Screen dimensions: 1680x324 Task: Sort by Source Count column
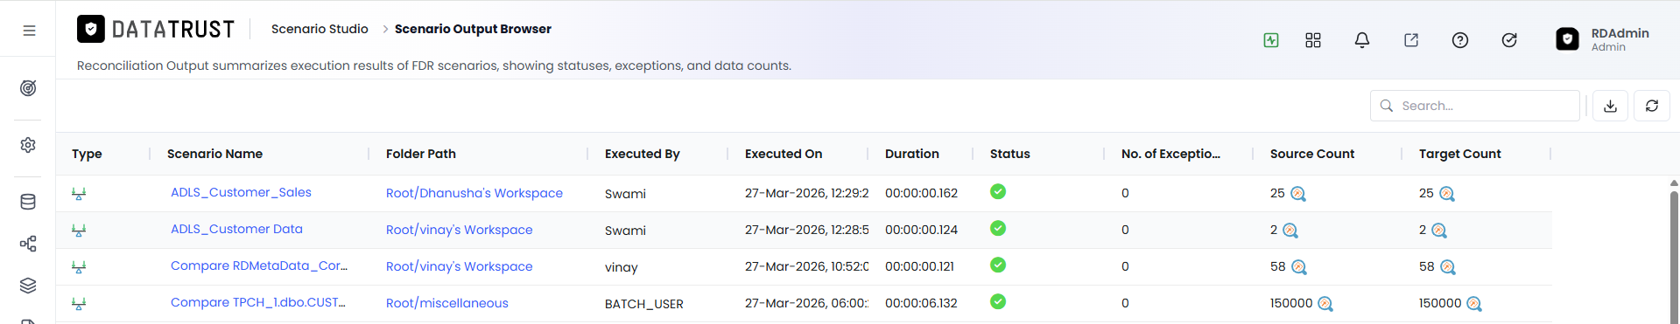[1312, 154]
